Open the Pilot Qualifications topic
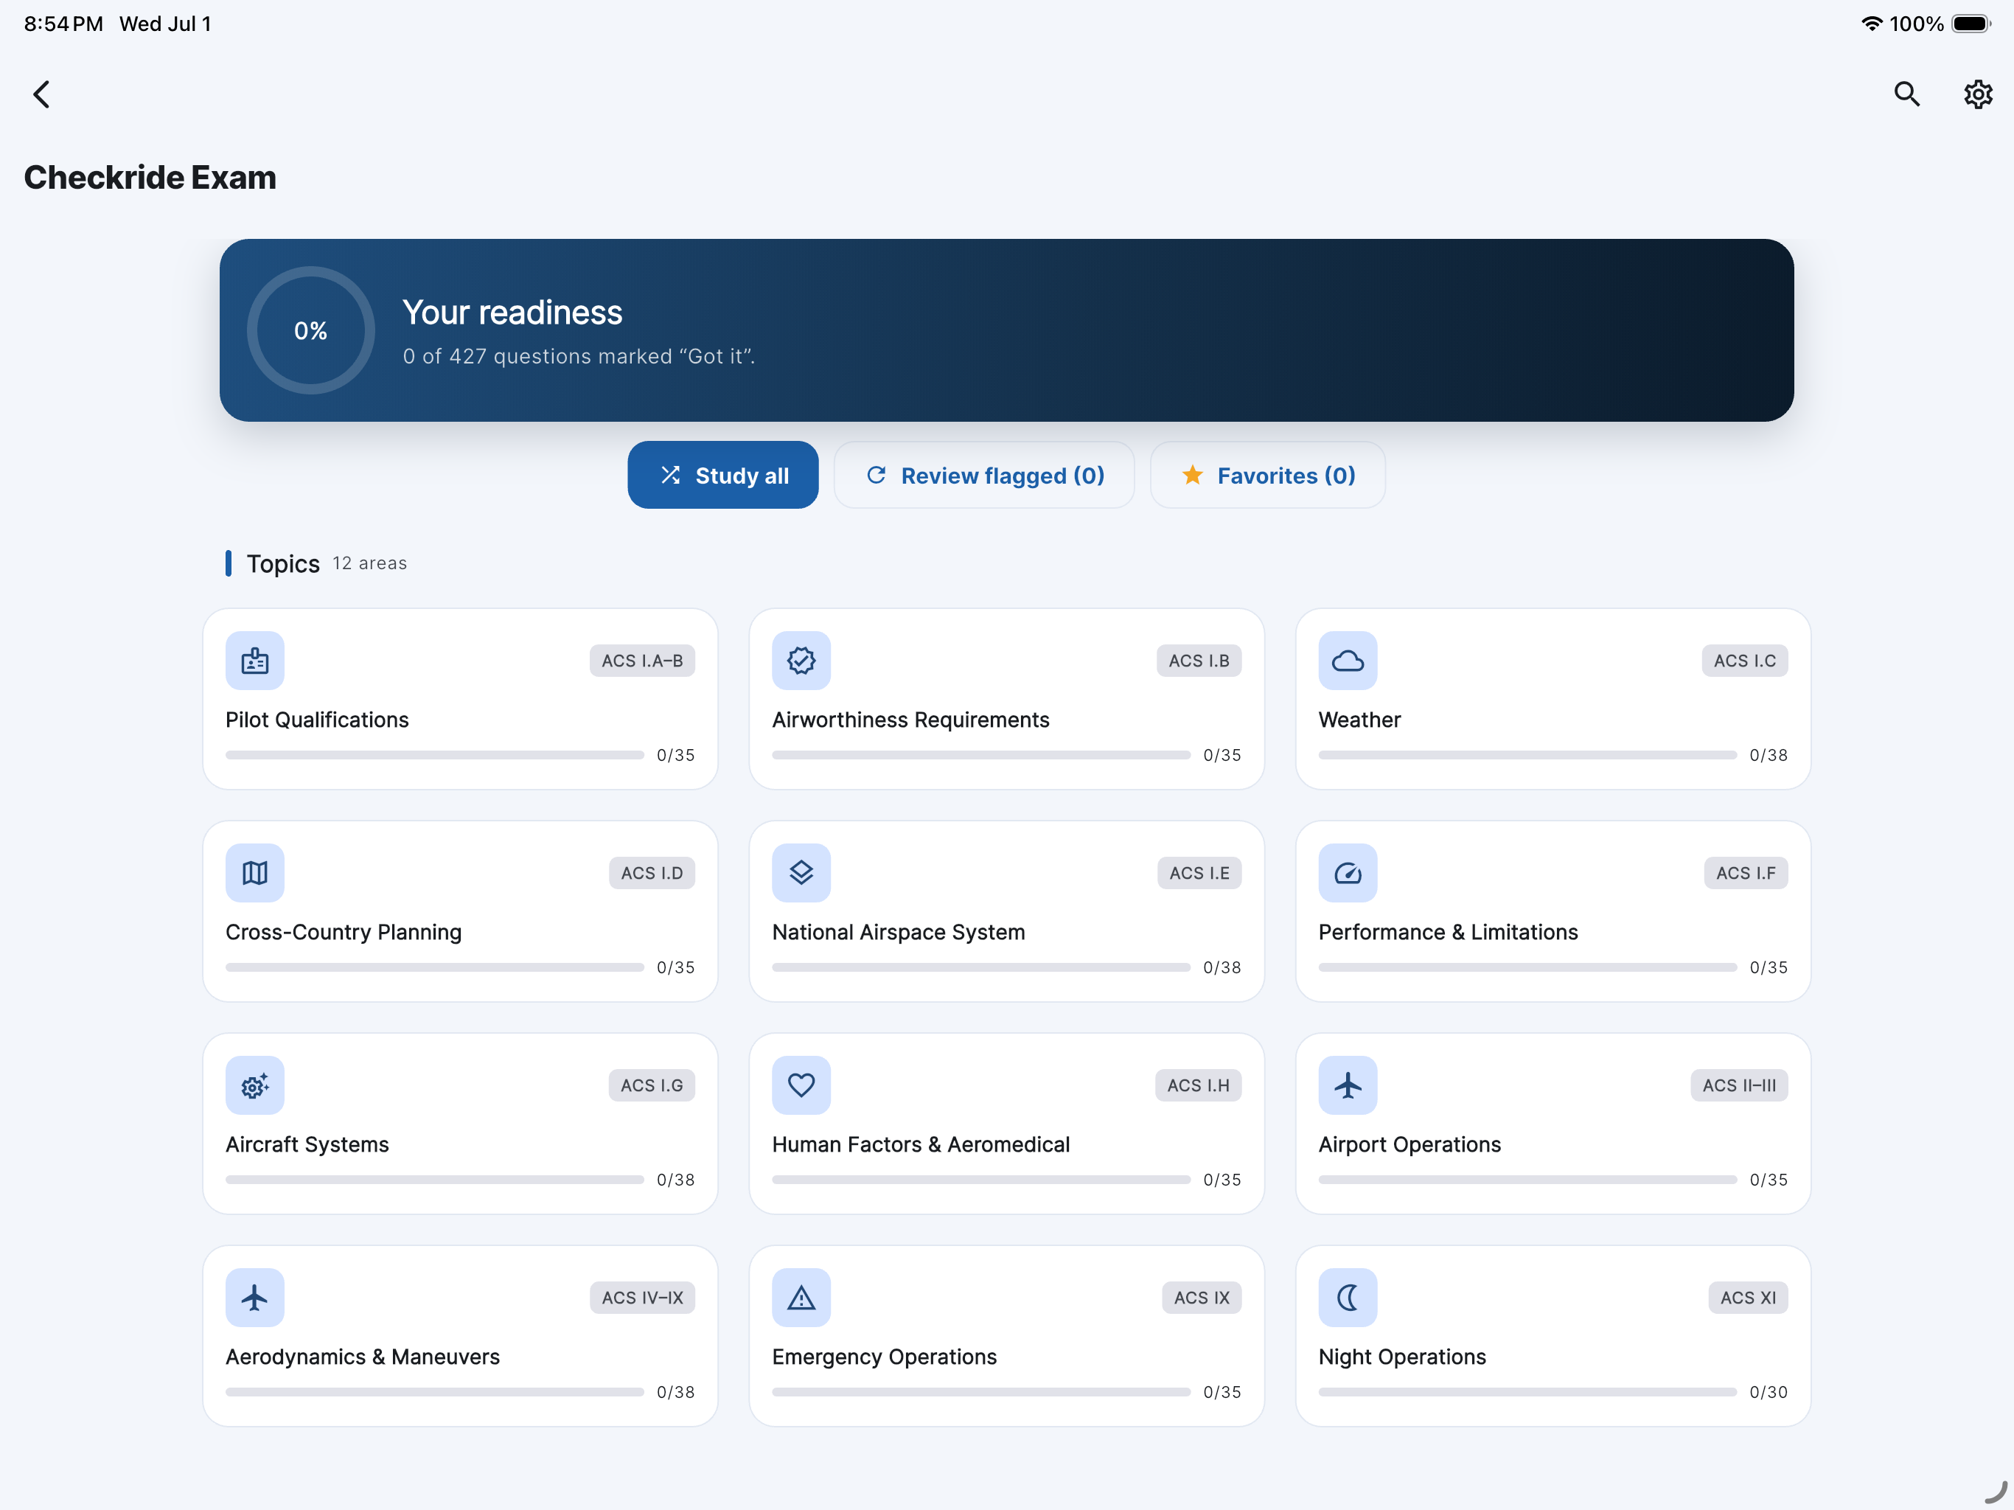This screenshot has width=2014, height=1510. pos(461,698)
